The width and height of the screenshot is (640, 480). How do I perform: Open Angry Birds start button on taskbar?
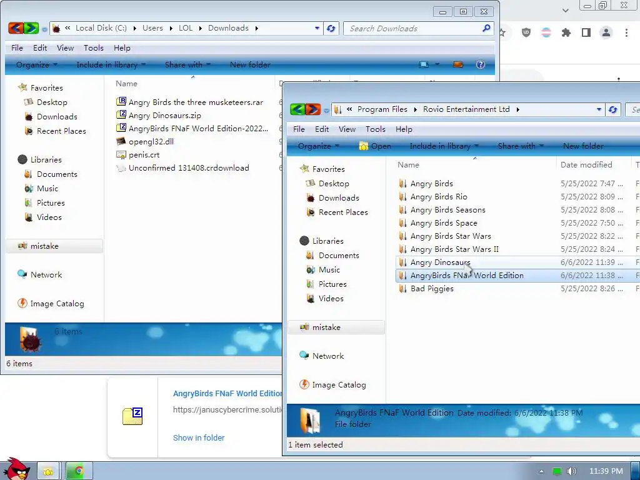tap(16, 469)
